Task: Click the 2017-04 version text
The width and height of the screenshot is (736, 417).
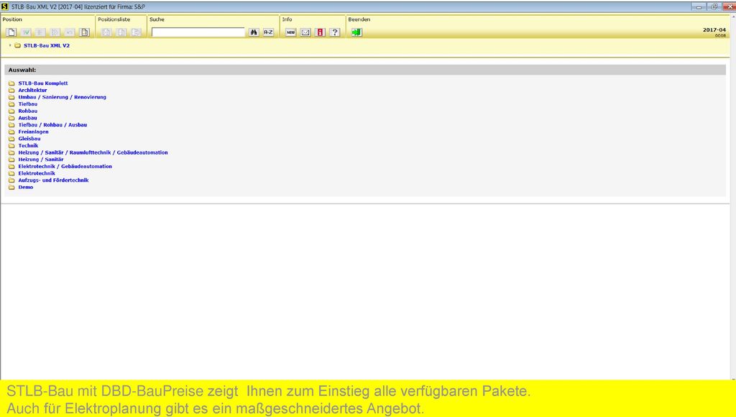Action: tap(714, 30)
